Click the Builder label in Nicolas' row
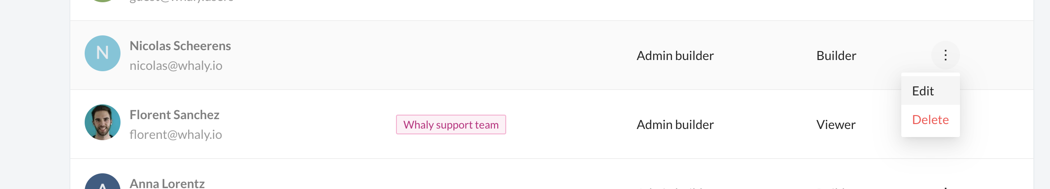 click(836, 56)
